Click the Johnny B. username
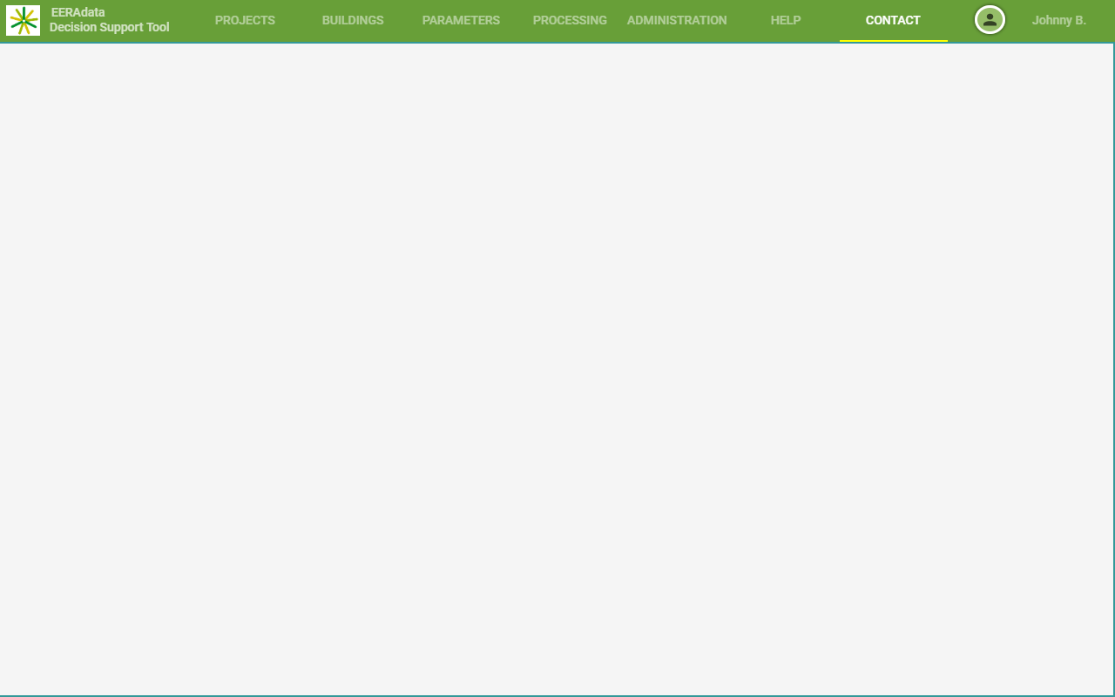Screen dimensions: 1115x697 tap(1058, 20)
